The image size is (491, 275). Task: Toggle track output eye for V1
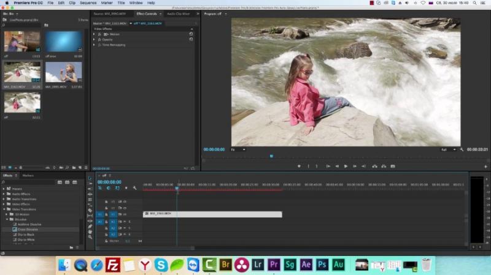tap(120, 214)
